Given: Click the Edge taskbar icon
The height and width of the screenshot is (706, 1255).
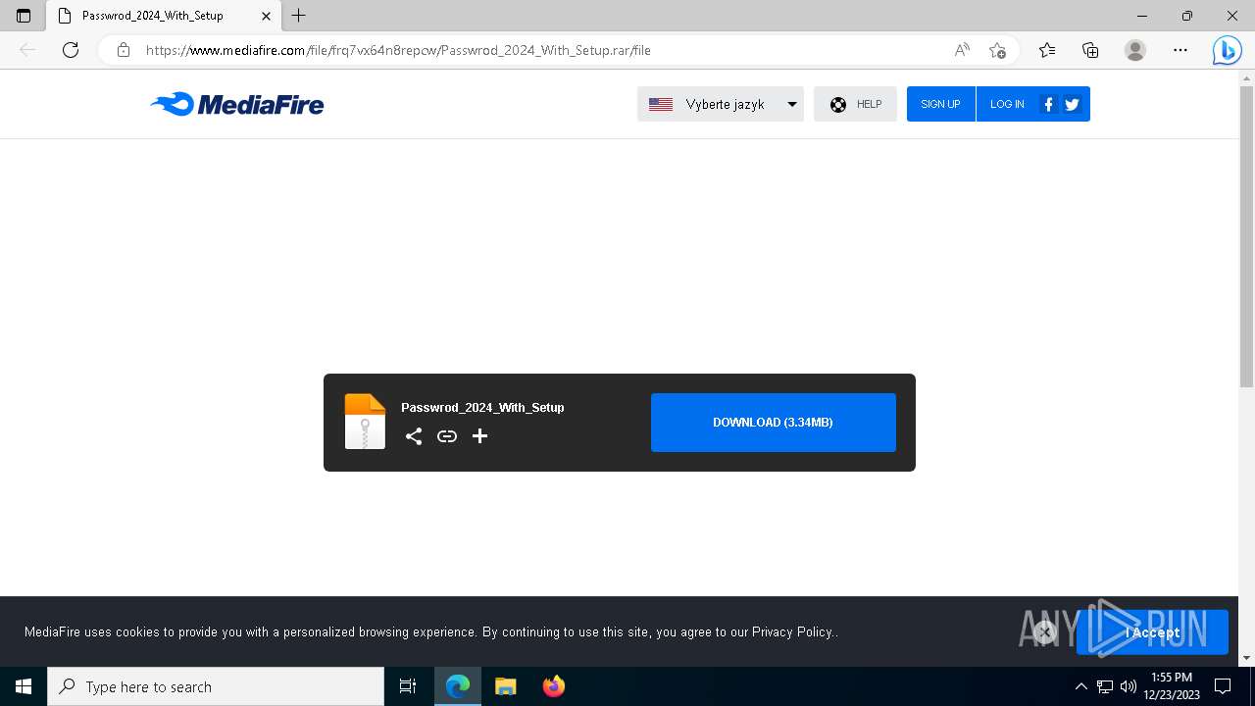Looking at the screenshot, I should (x=458, y=686).
